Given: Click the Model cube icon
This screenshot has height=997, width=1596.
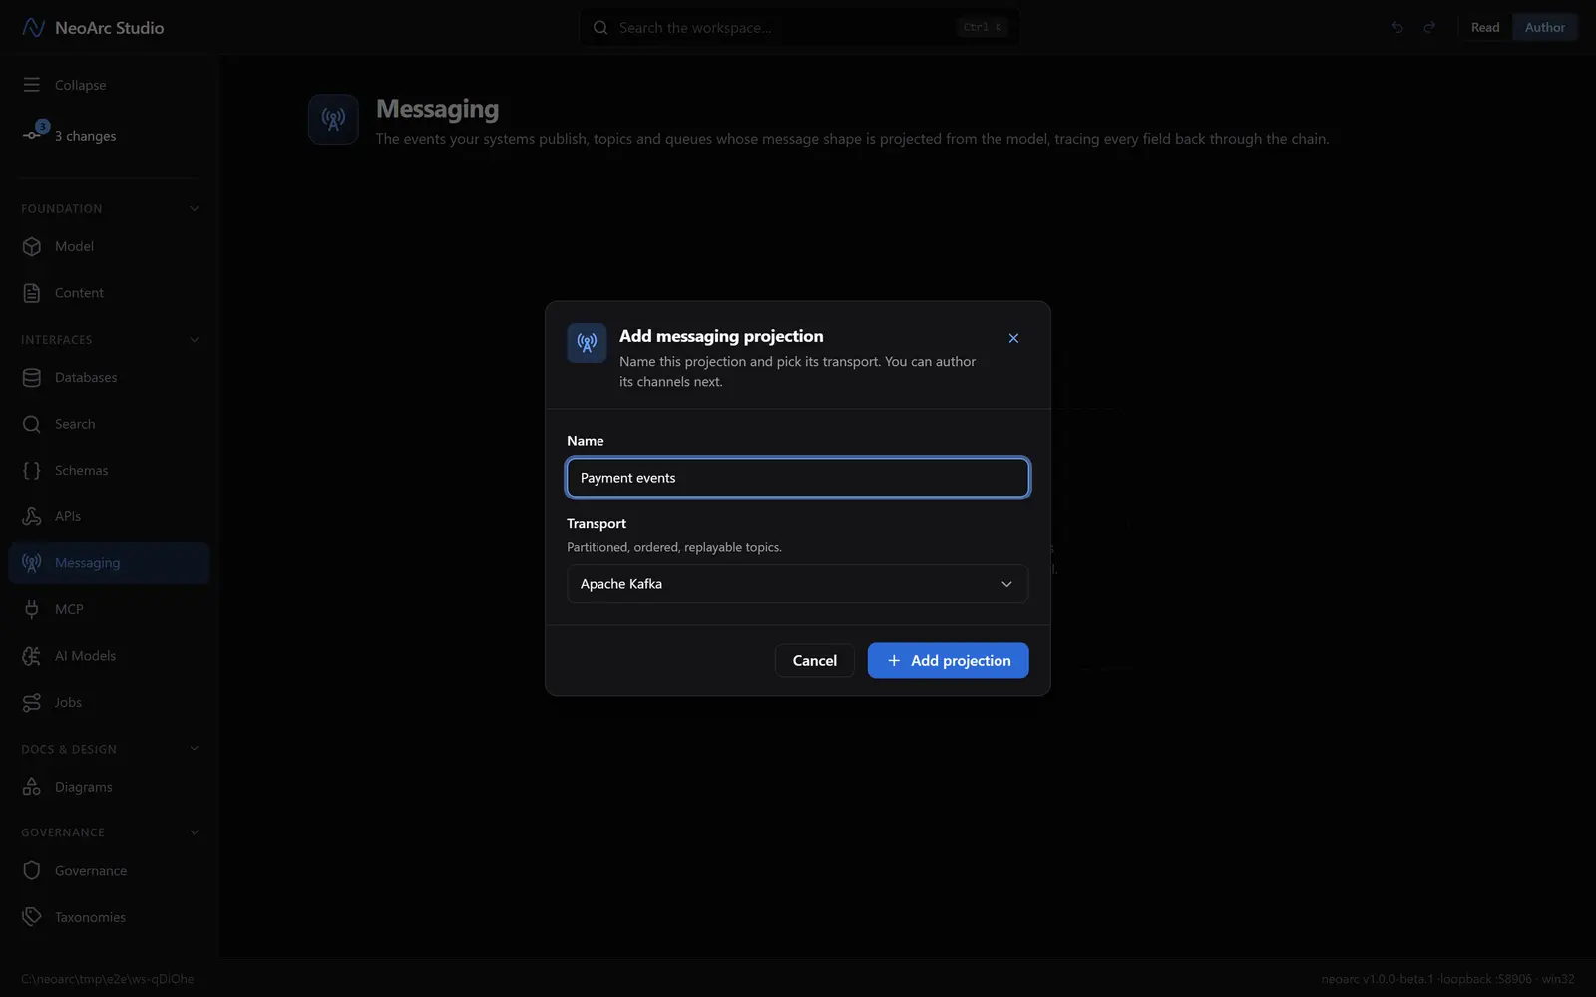Looking at the screenshot, I should coord(32,246).
